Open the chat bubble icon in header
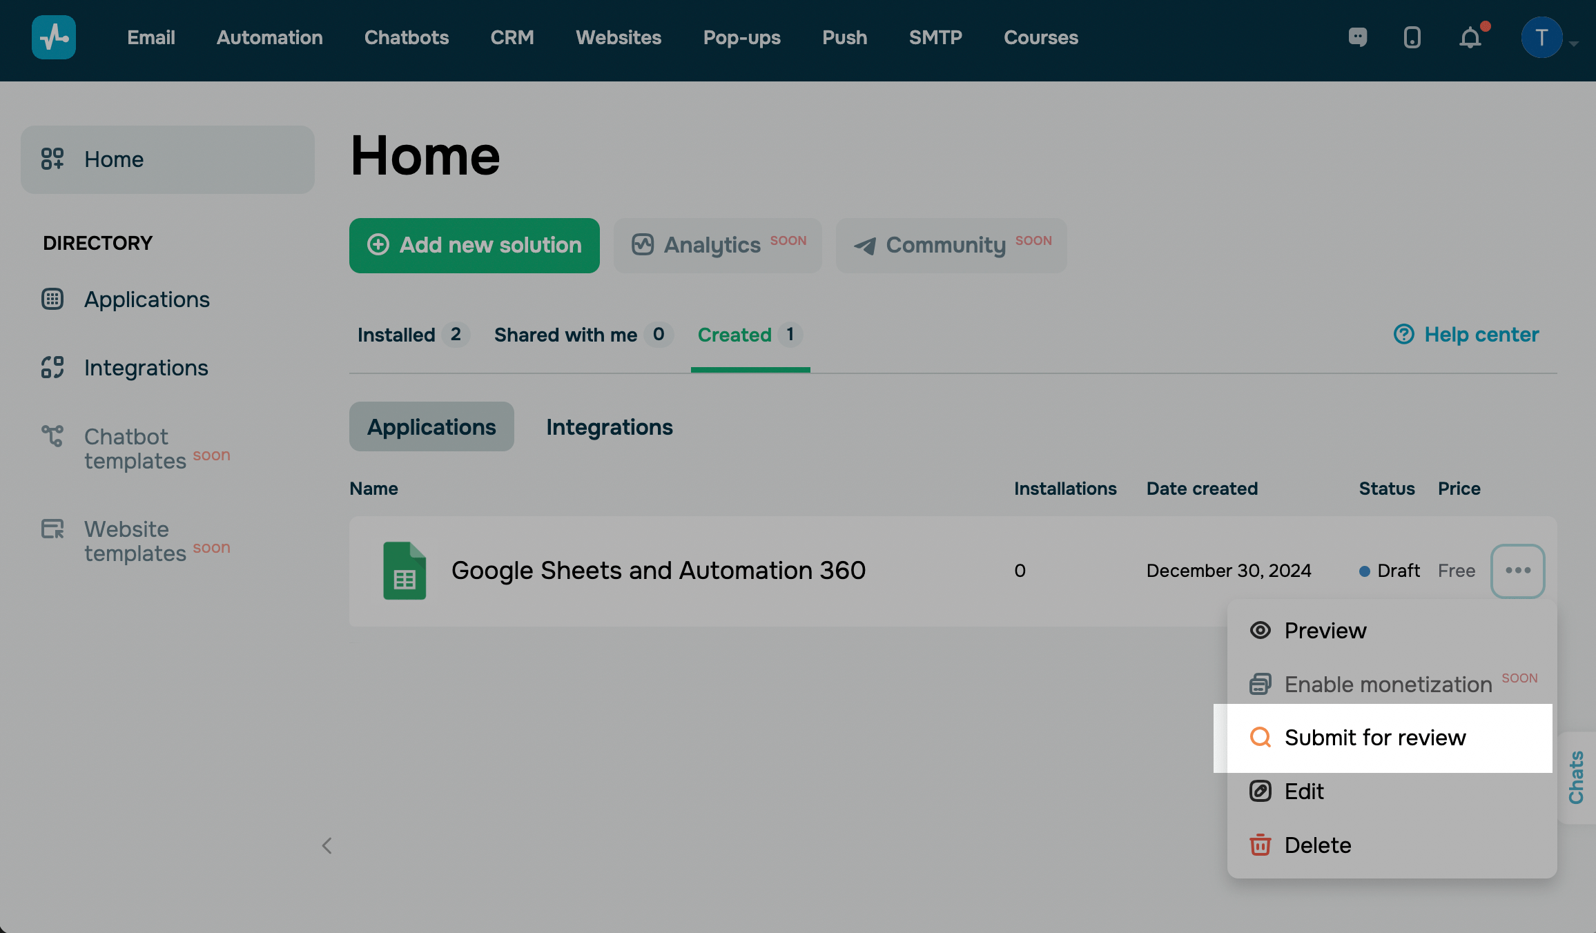This screenshot has width=1596, height=933. click(x=1358, y=37)
